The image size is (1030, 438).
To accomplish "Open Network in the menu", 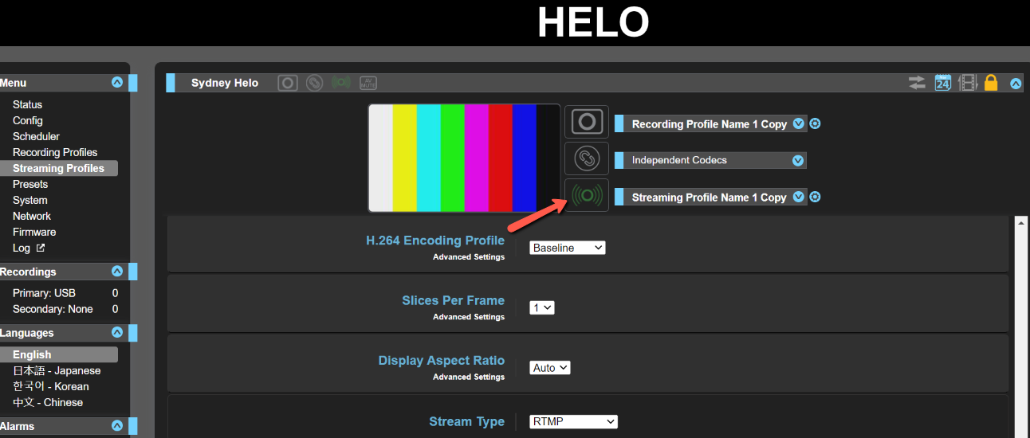I will click(x=32, y=216).
